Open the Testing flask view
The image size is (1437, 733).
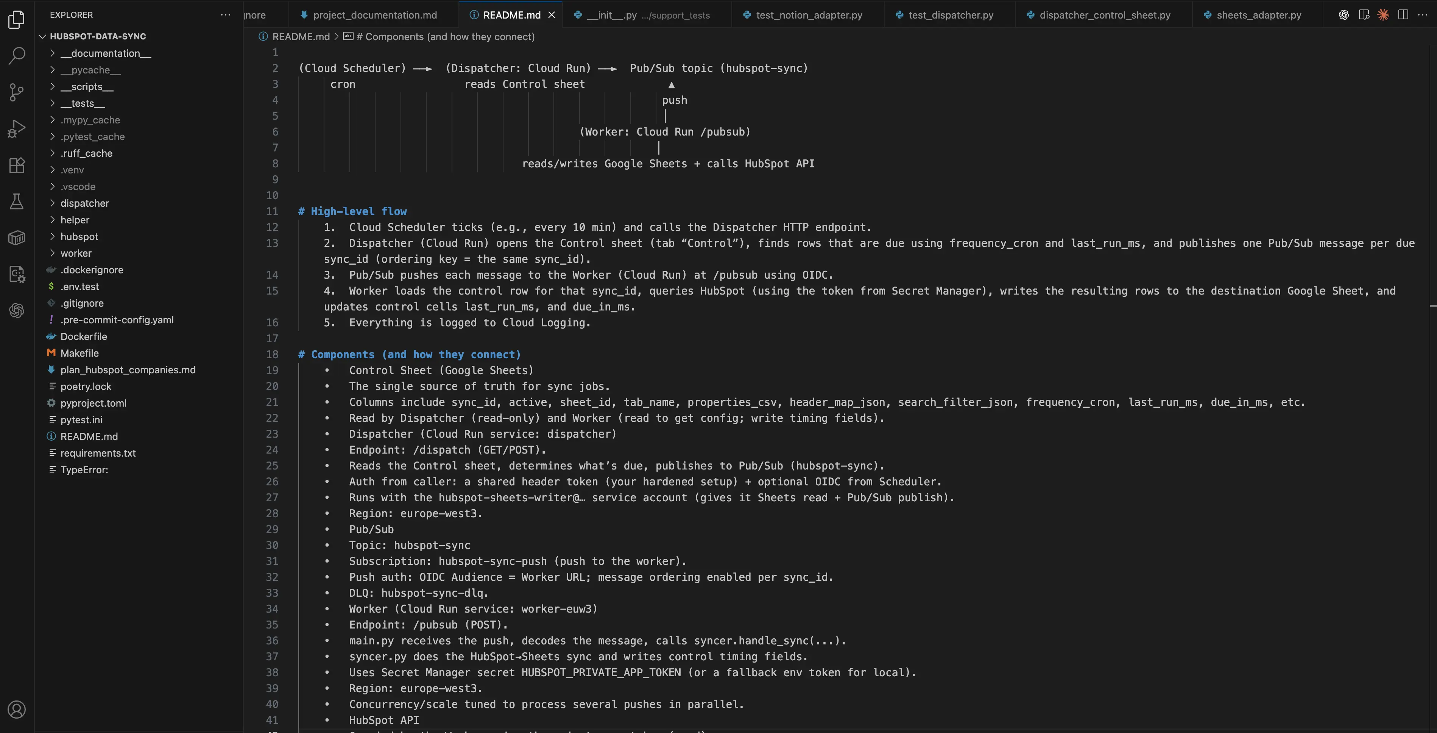pos(17,201)
